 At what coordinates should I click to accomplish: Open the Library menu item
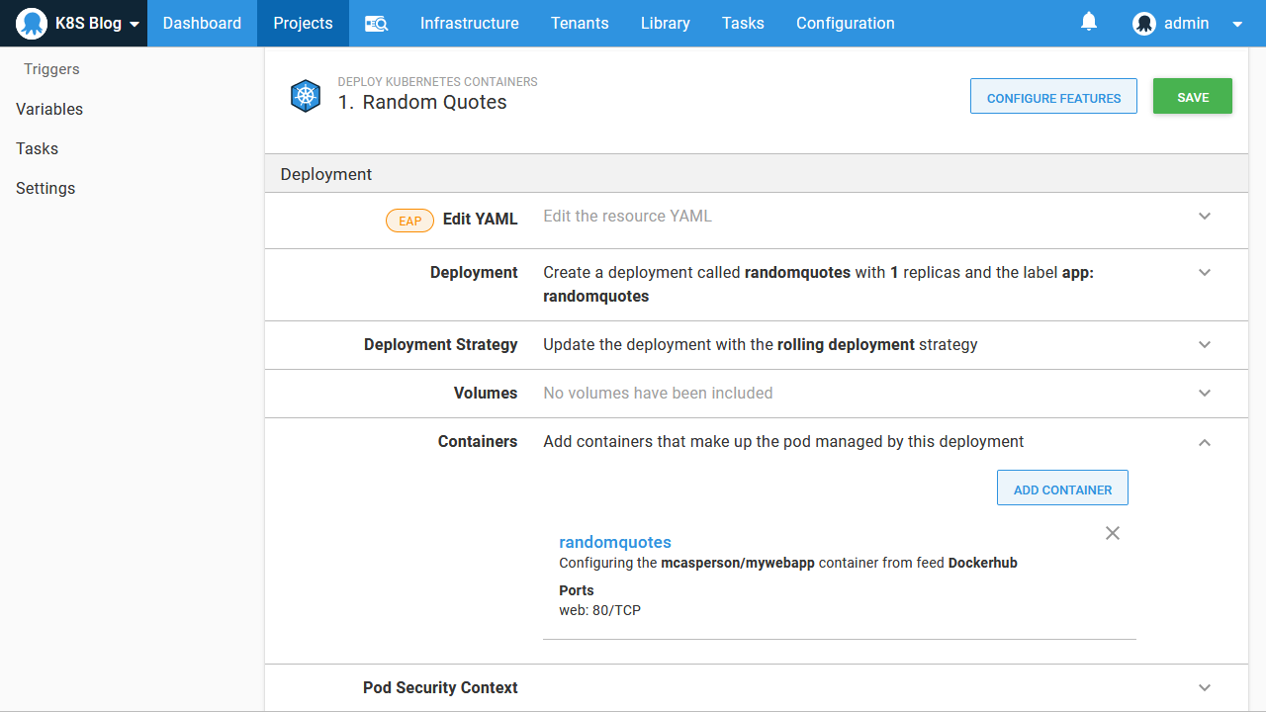(x=665, y=24)
